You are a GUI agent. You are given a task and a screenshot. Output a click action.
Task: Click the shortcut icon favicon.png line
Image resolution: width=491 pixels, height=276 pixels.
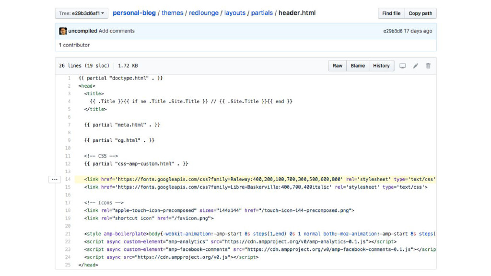[x=149, y=218]
